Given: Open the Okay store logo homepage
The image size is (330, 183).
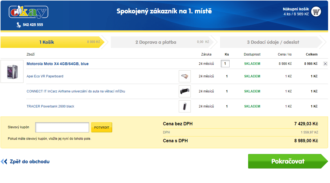Looking at the screenshot, I should [x=28, y=12].
